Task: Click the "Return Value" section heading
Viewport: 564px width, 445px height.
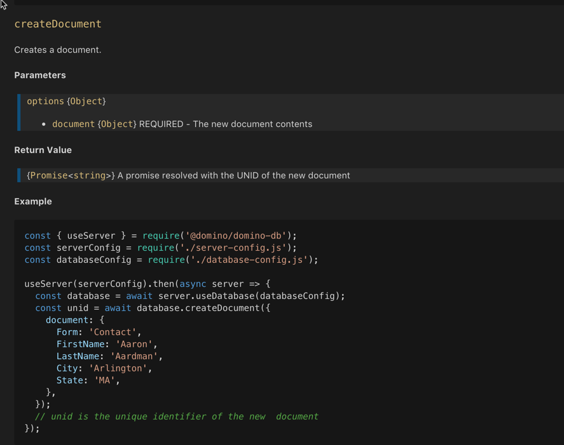Action: click(x=43, y=150)
